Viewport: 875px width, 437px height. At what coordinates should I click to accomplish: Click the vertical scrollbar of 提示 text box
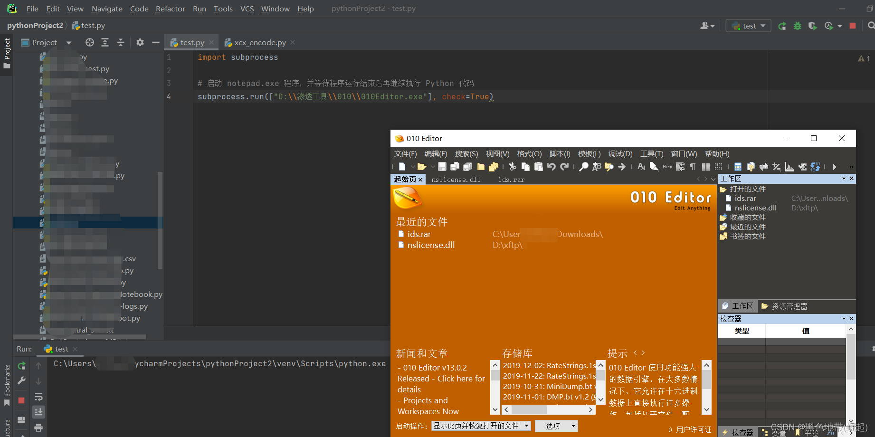pos(707,387)
